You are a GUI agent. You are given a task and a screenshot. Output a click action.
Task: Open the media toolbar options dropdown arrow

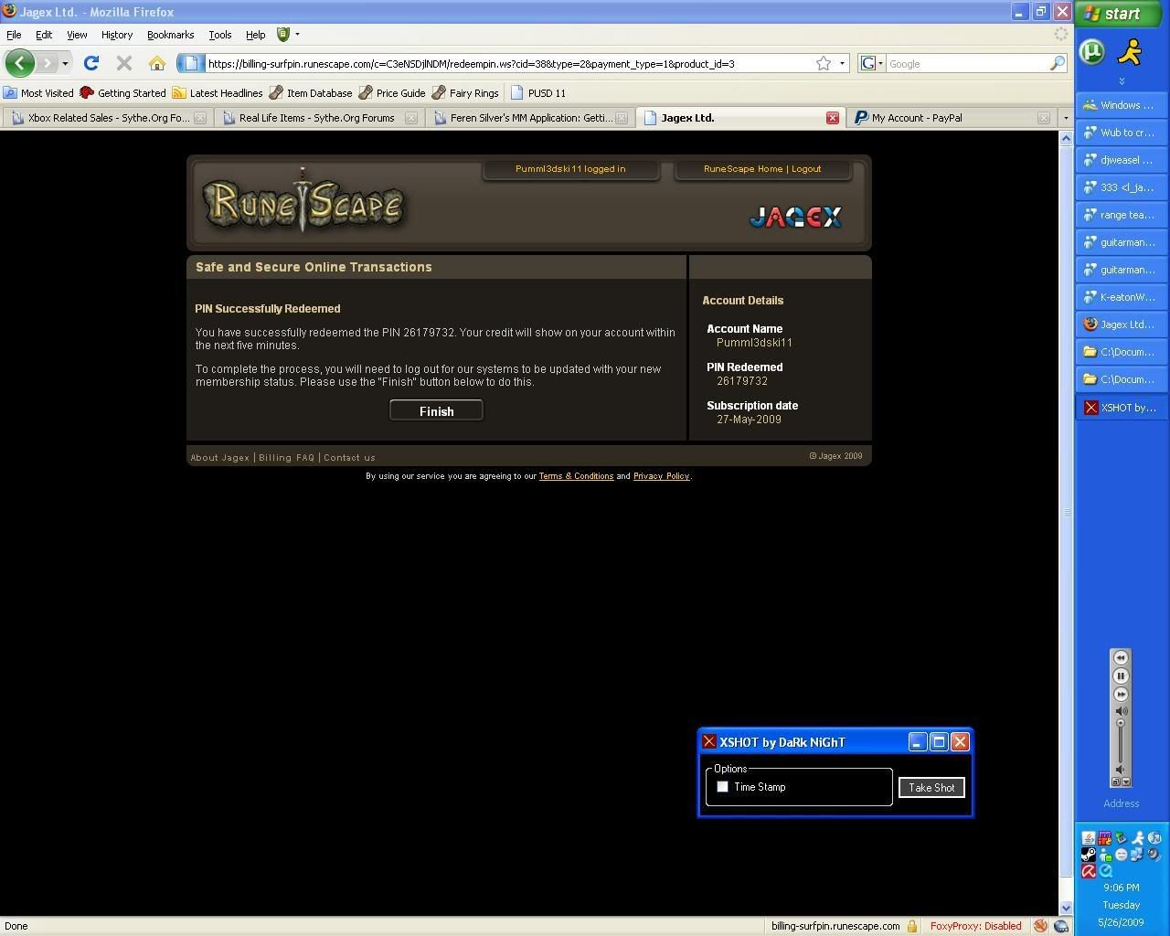click(x=1126, y=782)
